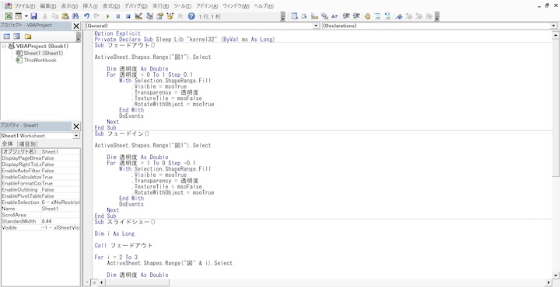560x287 pixels.
Task: Toggle a breakpoint with the hand icon
Action: [x=367, y=16]
